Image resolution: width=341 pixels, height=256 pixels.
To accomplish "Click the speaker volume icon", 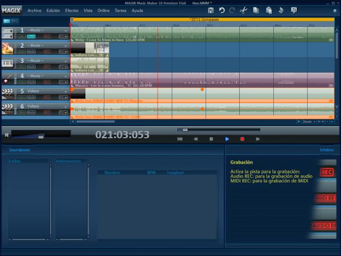I will [x=6, y=135].
